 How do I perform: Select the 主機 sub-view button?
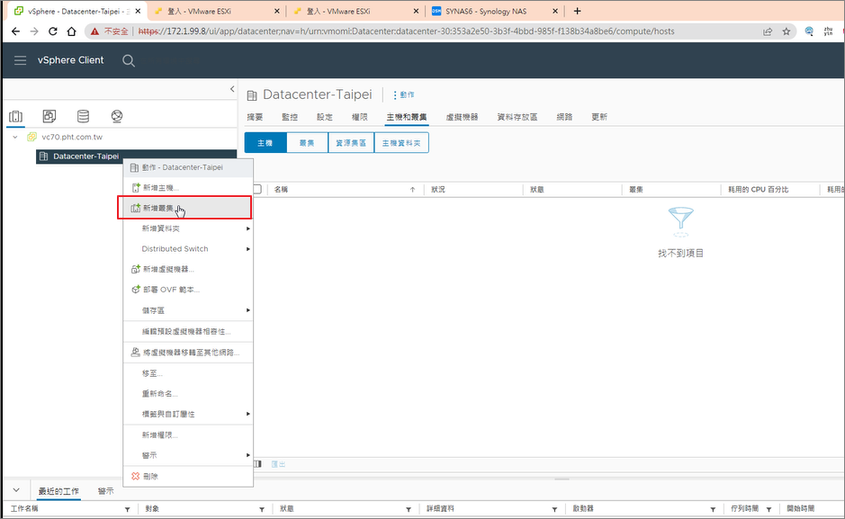(265, 143)
